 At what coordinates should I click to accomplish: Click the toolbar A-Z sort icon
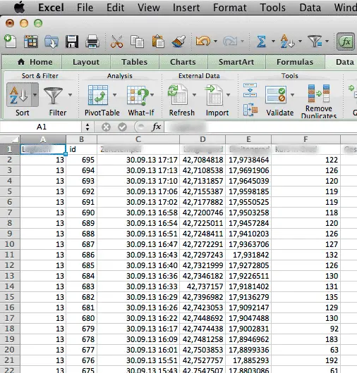click(287, 41)
